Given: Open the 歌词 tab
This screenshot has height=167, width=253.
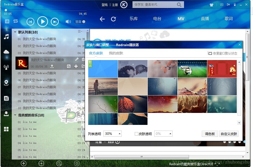Looking at the screenshot, I should coord(229,19).
